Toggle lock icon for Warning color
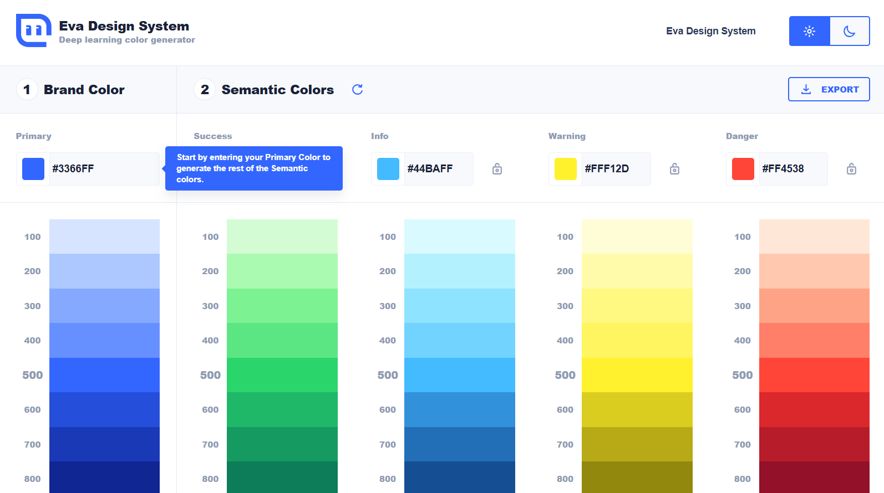Image resolution: width=884 pixels, height=493 pixels. (674, 169)
